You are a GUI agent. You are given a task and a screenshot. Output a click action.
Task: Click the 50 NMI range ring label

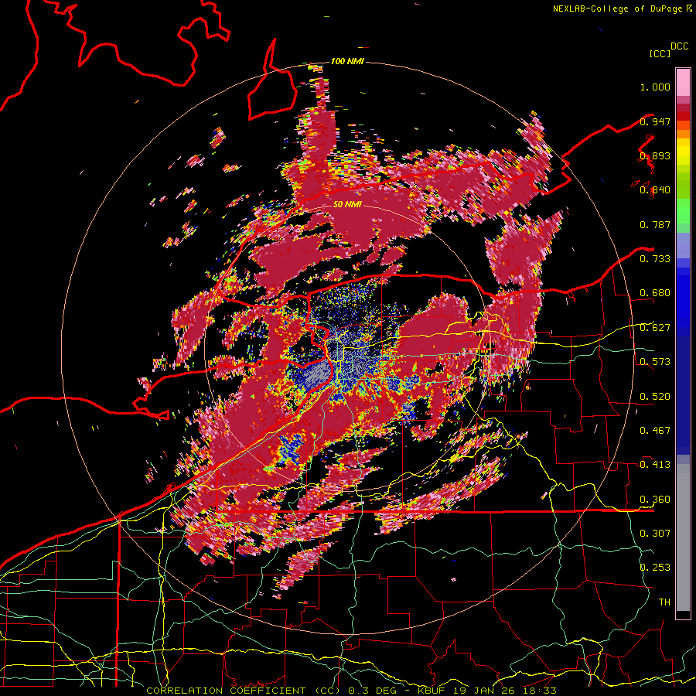pyautogui.click(x=347, y=204)
